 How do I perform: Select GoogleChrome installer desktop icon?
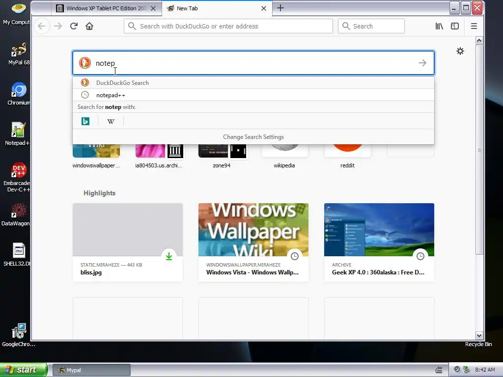[x=19, y=335]
